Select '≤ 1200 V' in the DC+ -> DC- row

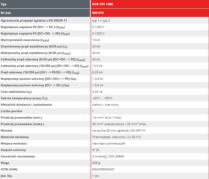98,27
